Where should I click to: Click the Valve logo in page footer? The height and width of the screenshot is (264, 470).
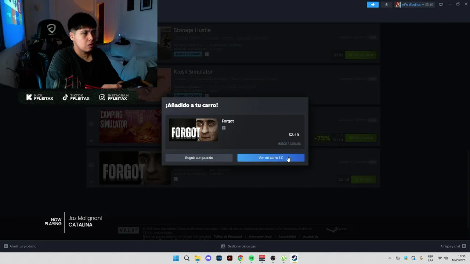[x=129, y=230]
